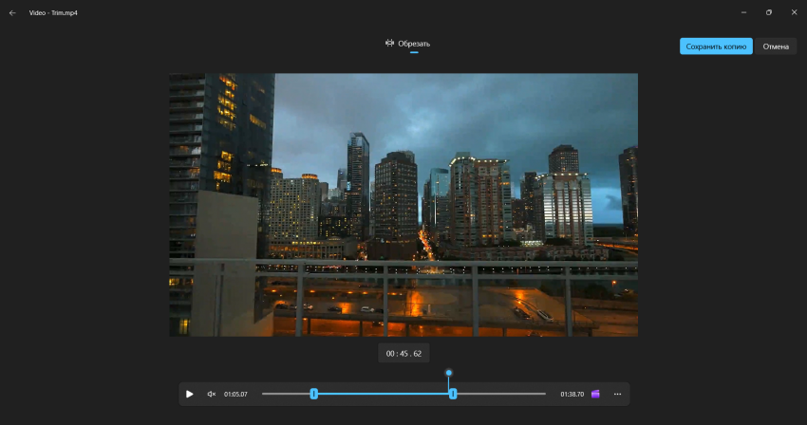Viewport: 807px width, 425px height.
Task: Click the round playhead marker above the timeline
Action: coord(449,373)
